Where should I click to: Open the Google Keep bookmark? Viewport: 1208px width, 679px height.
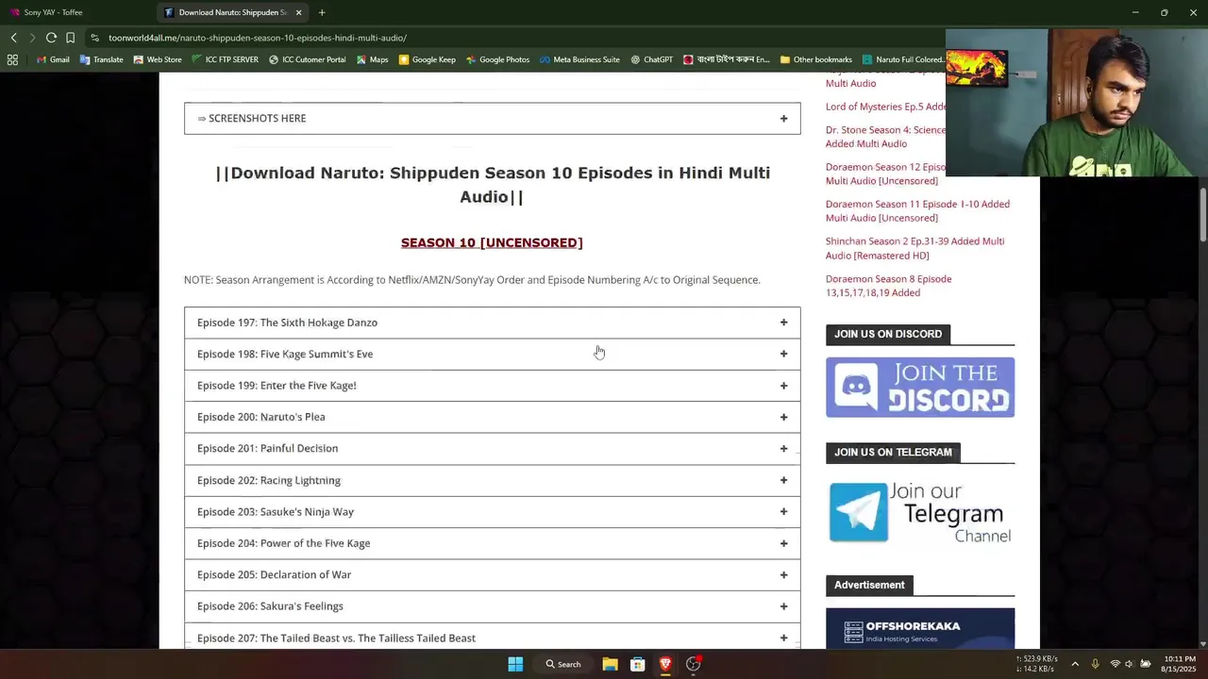click(x=427, y=59)
